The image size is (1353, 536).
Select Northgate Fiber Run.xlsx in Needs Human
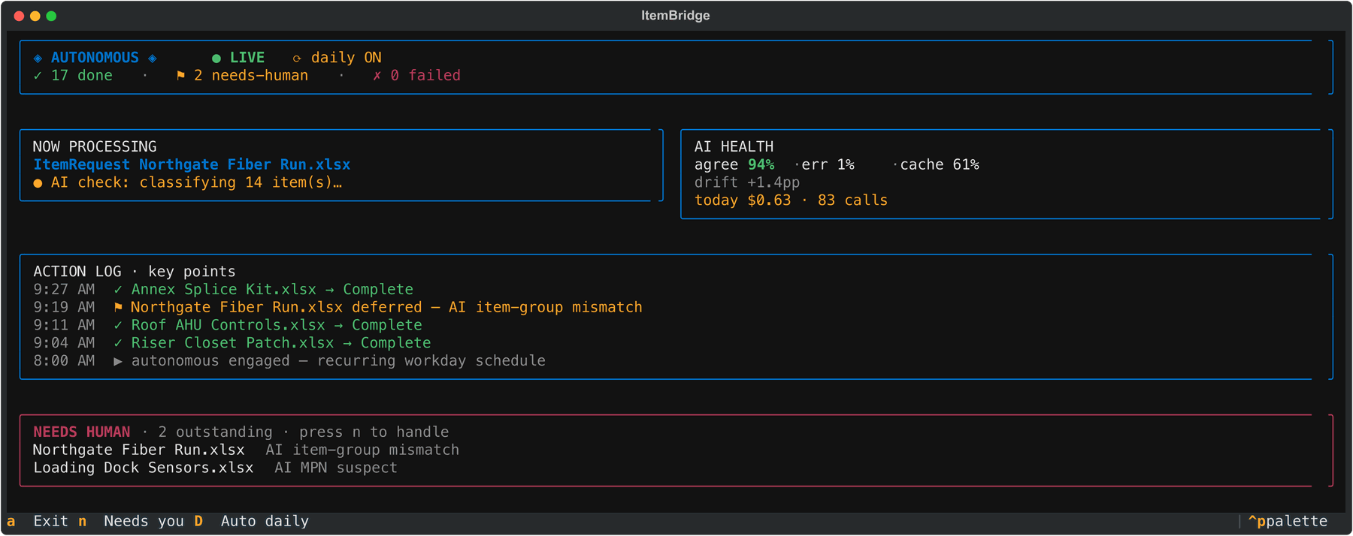click(x=138, y=450)
